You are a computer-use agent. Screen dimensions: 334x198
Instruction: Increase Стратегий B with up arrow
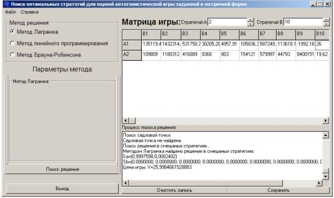pos(326,20)
